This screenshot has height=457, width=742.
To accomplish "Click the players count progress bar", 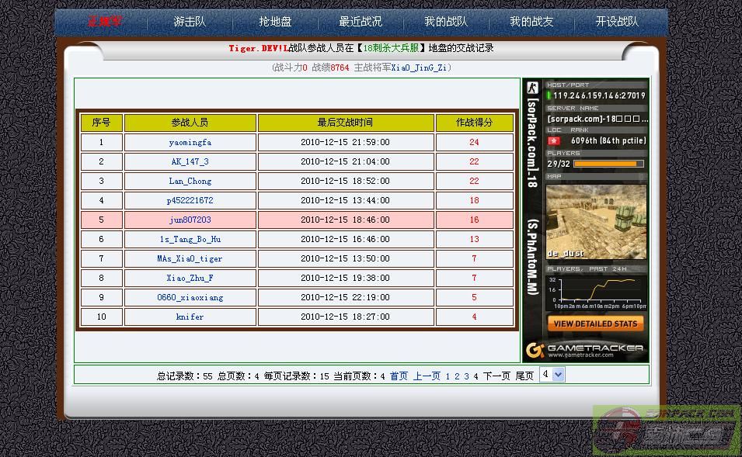I will [608, 164].
